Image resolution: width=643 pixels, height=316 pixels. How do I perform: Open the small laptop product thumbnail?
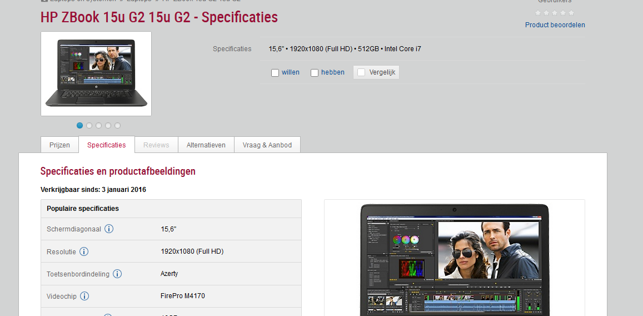pos(96,73)
